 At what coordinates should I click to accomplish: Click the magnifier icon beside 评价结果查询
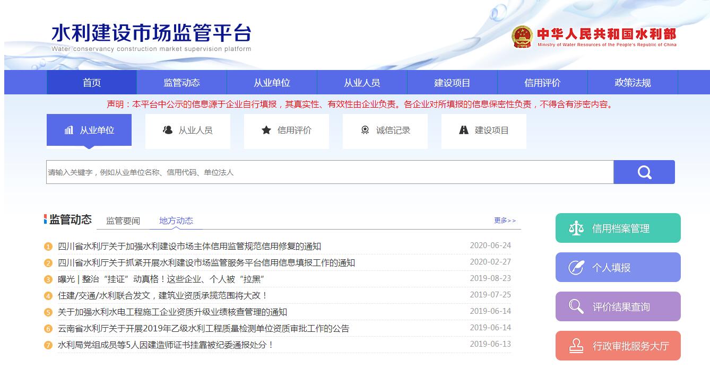(576, 306)
